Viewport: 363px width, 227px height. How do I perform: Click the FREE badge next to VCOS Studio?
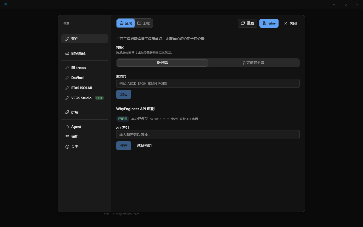99,98
